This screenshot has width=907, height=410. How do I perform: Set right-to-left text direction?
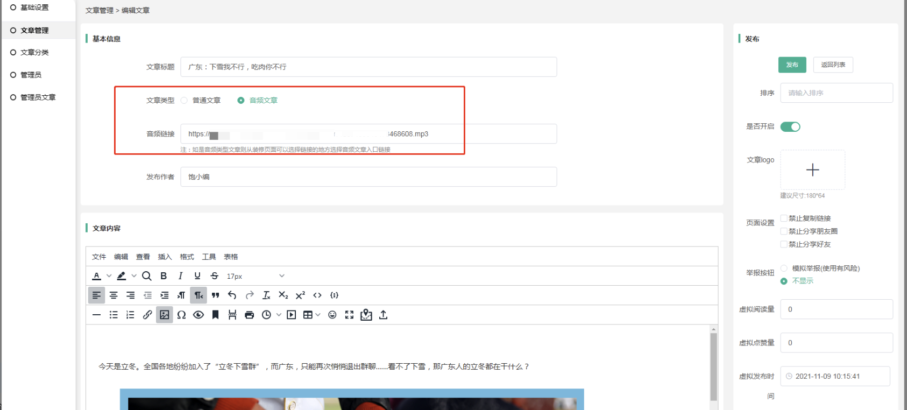(x=199, y=295)
